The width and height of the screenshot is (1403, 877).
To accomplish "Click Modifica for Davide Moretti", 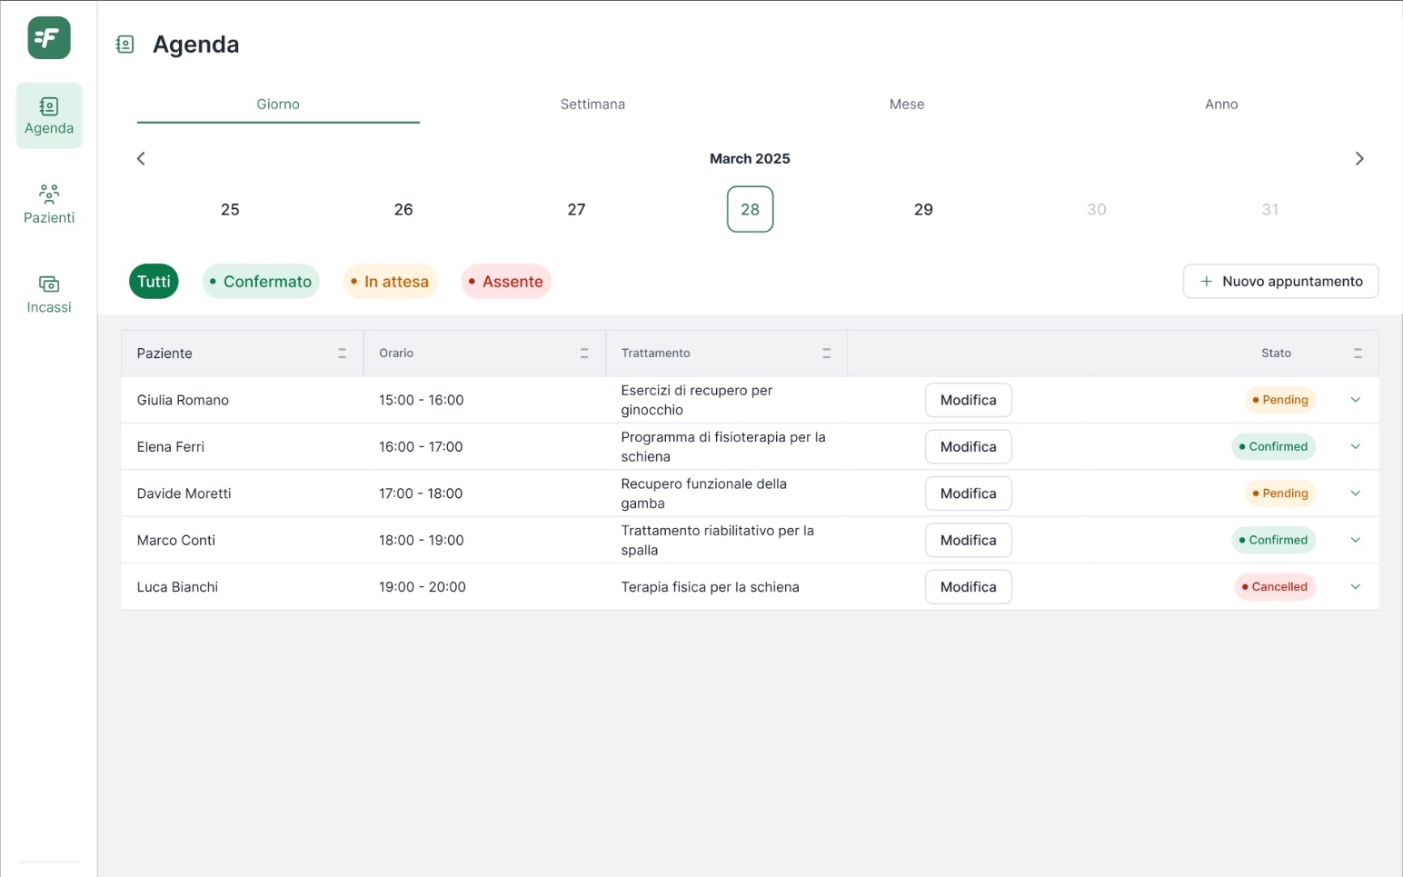I will (969, 493).
